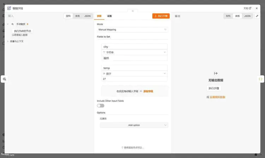Click the 执行步骤 button in output panel
The width and height of the screenshot is (265, 158).
click(x=214, y=88)
